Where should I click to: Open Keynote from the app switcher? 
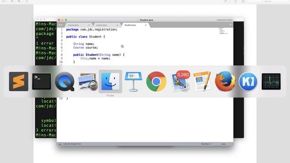(x=133, y=81)
